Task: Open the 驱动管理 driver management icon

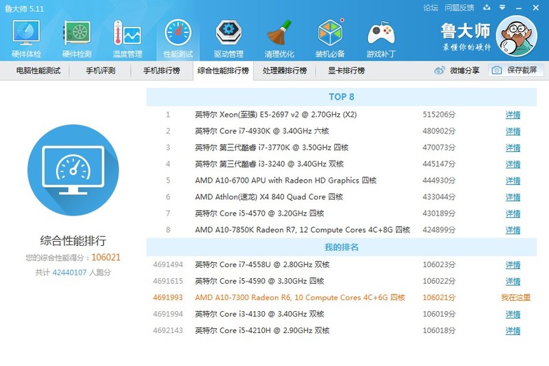Action: click(229, 32)
